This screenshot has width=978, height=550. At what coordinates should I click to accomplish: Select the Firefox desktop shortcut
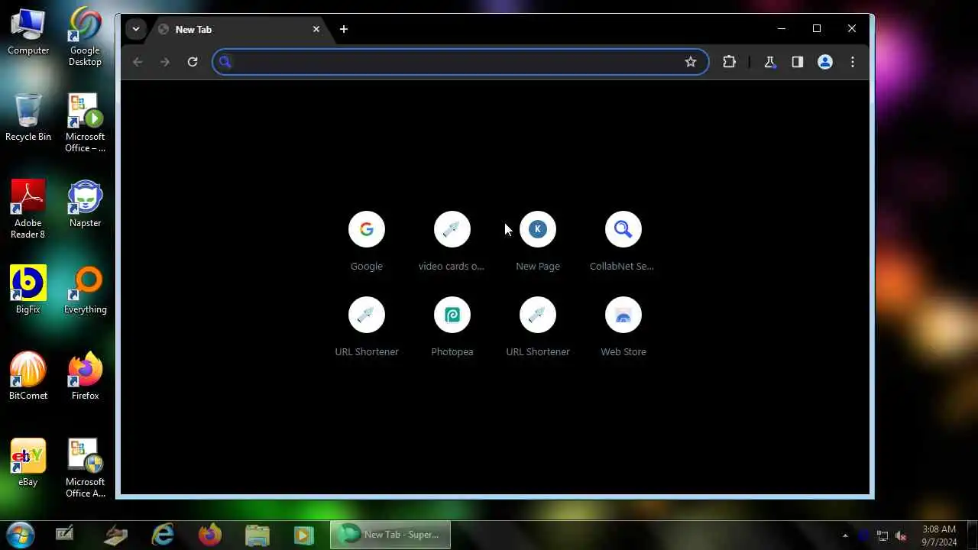[x=85, y=377]
